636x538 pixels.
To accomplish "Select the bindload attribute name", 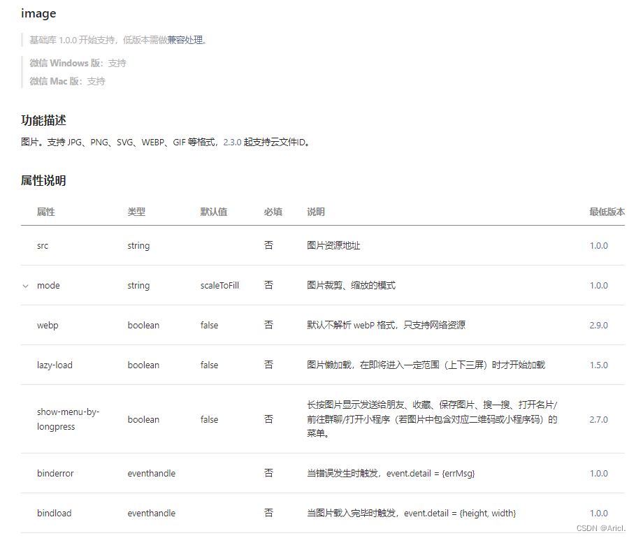I will 55,514.
